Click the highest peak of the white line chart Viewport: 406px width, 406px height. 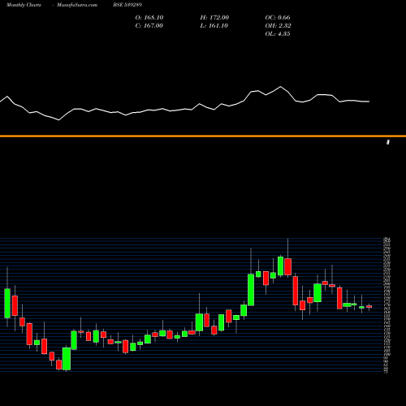pyautogui.click(x=280, y=87)
